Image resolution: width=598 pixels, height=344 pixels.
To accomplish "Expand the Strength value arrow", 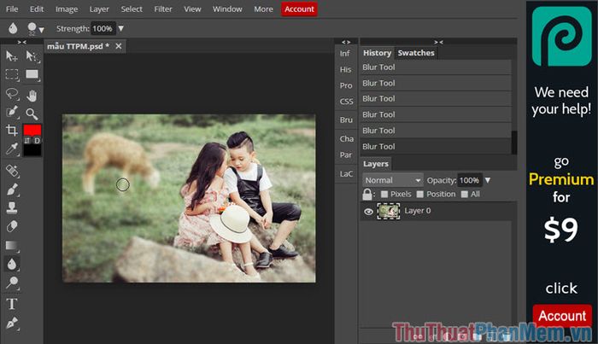I will pos(121,28).
